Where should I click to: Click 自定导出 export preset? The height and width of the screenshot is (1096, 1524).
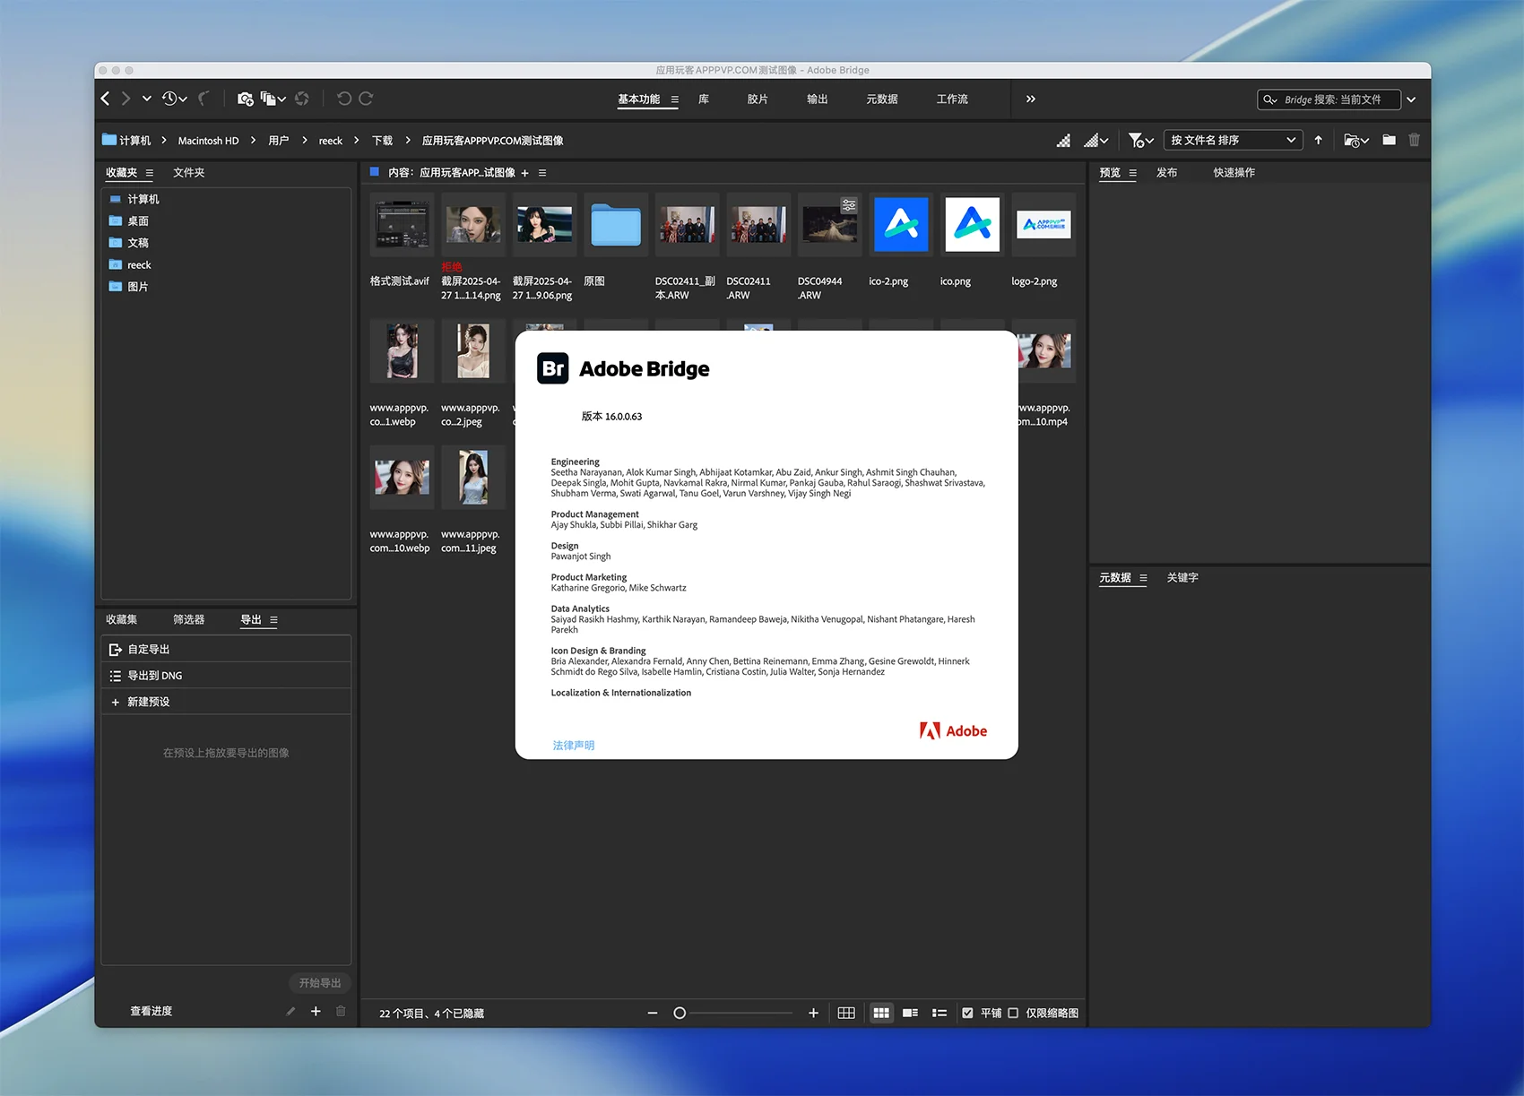pyautogui.click(x=149, y=649)
